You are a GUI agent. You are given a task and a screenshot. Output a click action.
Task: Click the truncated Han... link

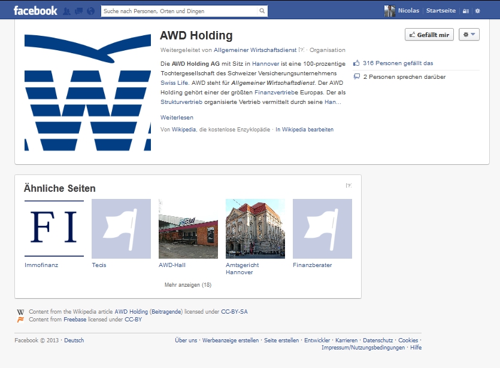(x=332, y=102)
